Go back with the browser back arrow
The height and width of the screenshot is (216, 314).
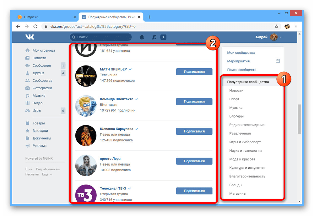[x=18, y=26]
